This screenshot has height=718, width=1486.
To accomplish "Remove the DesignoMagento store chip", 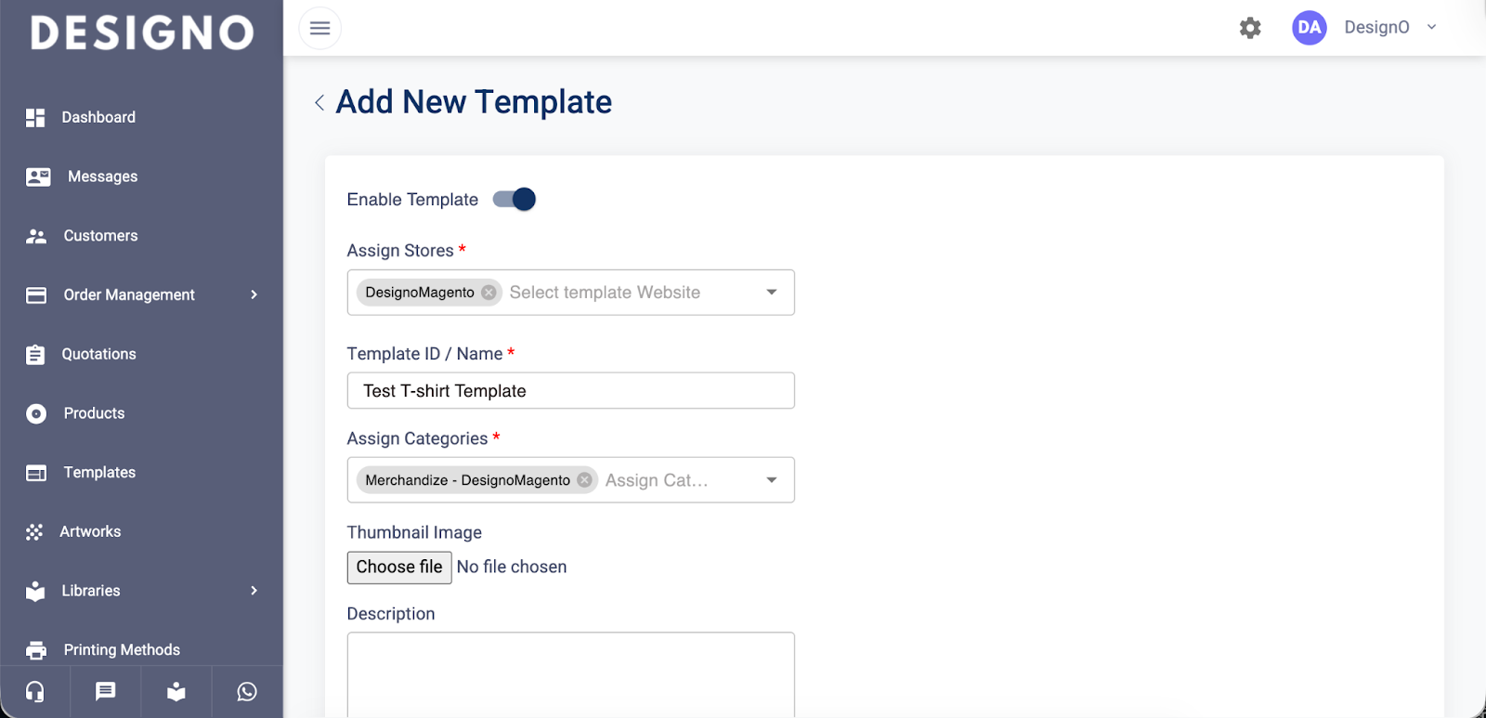I will click(x=489, y=293).
